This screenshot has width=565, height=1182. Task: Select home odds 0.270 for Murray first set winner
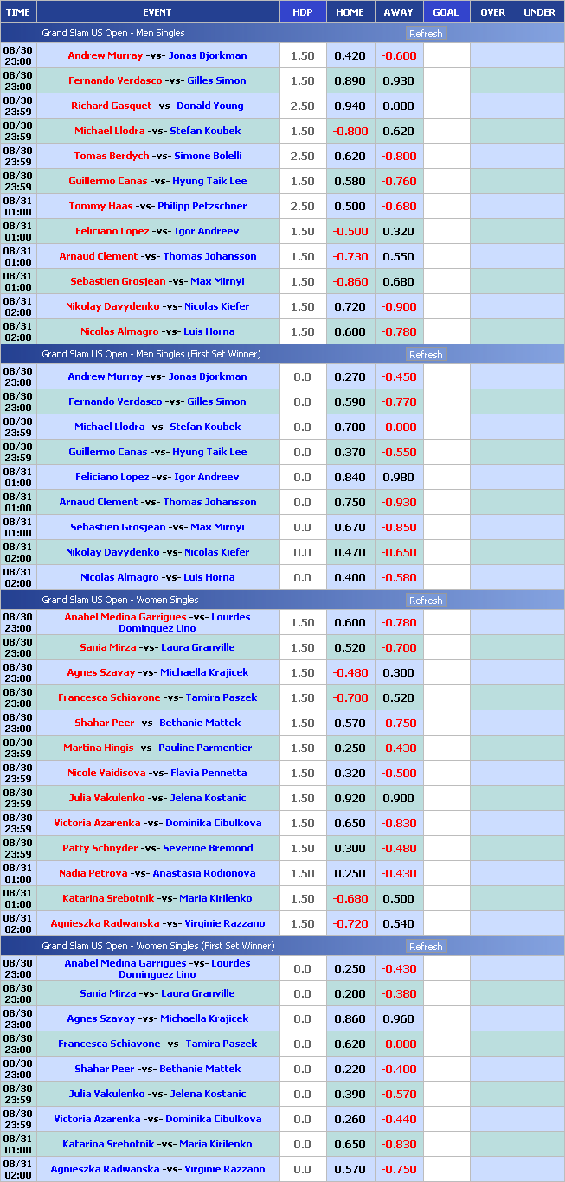350,377
